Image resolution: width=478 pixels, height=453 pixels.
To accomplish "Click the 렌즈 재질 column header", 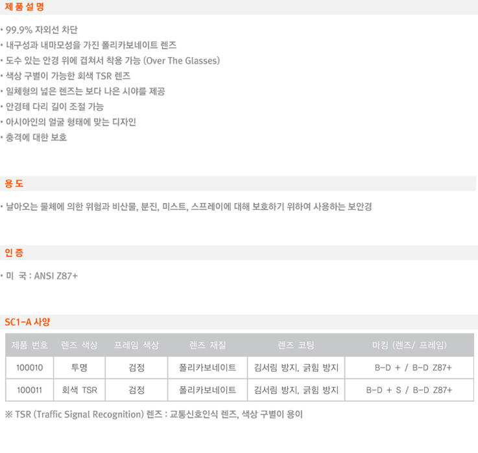I will click(208, 345).
